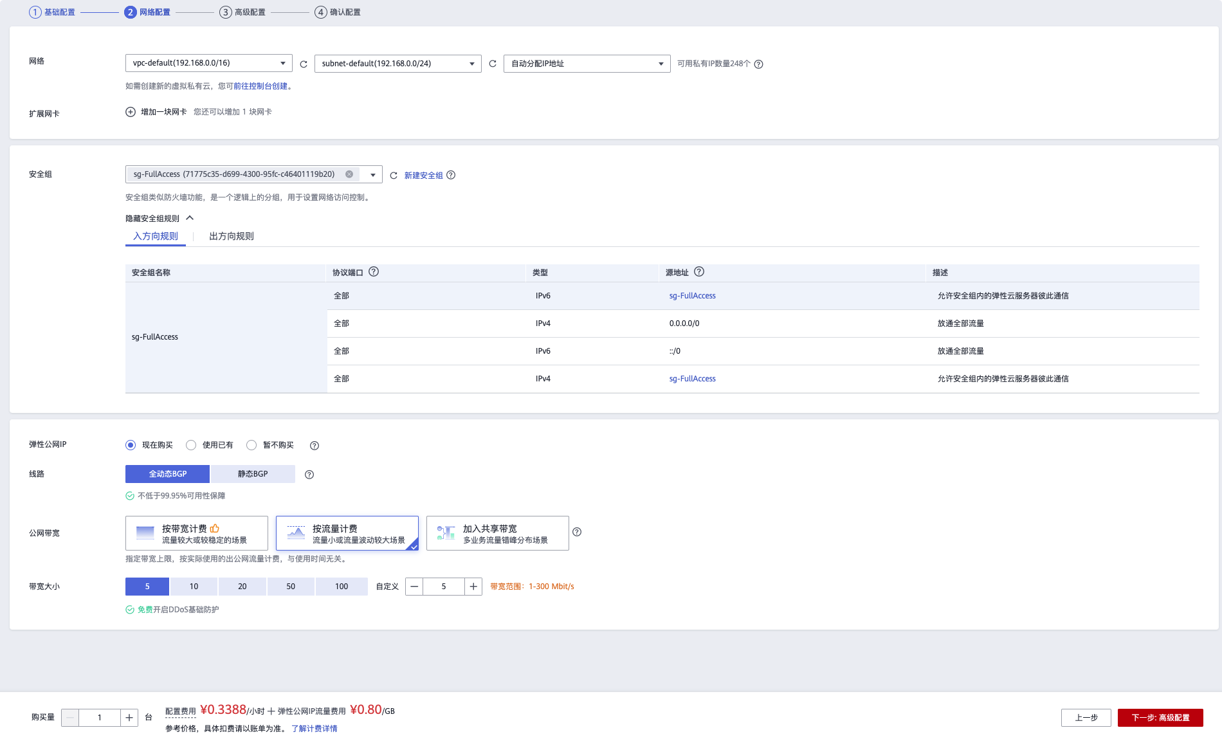This screenshot has width=1222, height=739.
Task: Open help for BGP line type
Action: [x=309, y=475]
